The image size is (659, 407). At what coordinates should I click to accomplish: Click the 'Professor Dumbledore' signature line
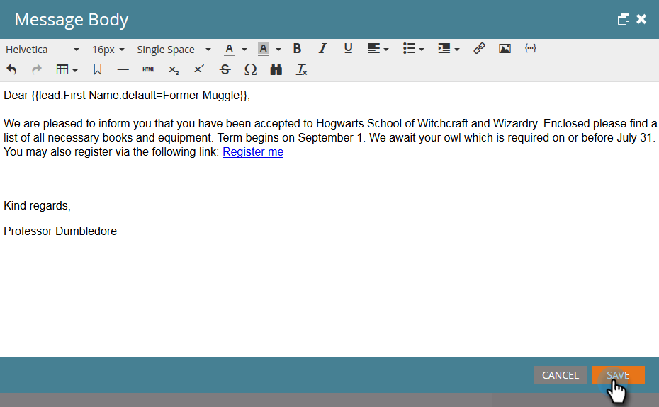click(60, 231)
